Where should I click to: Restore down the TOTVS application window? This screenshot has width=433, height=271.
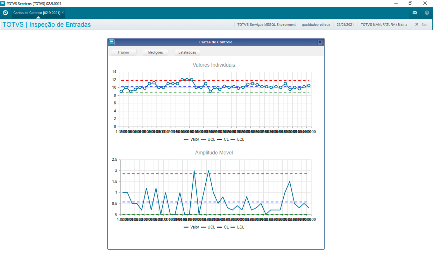[x=410, y=4]
